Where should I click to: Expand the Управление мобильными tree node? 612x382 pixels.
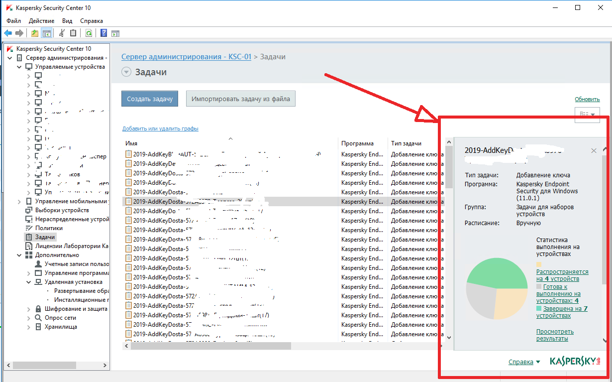(19, 201)
